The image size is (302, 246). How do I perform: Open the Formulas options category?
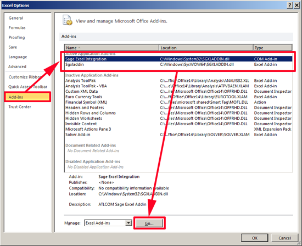[x=17, y=28]
